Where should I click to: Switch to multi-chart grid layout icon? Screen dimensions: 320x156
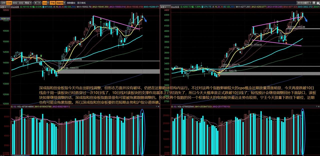(318, 3)
